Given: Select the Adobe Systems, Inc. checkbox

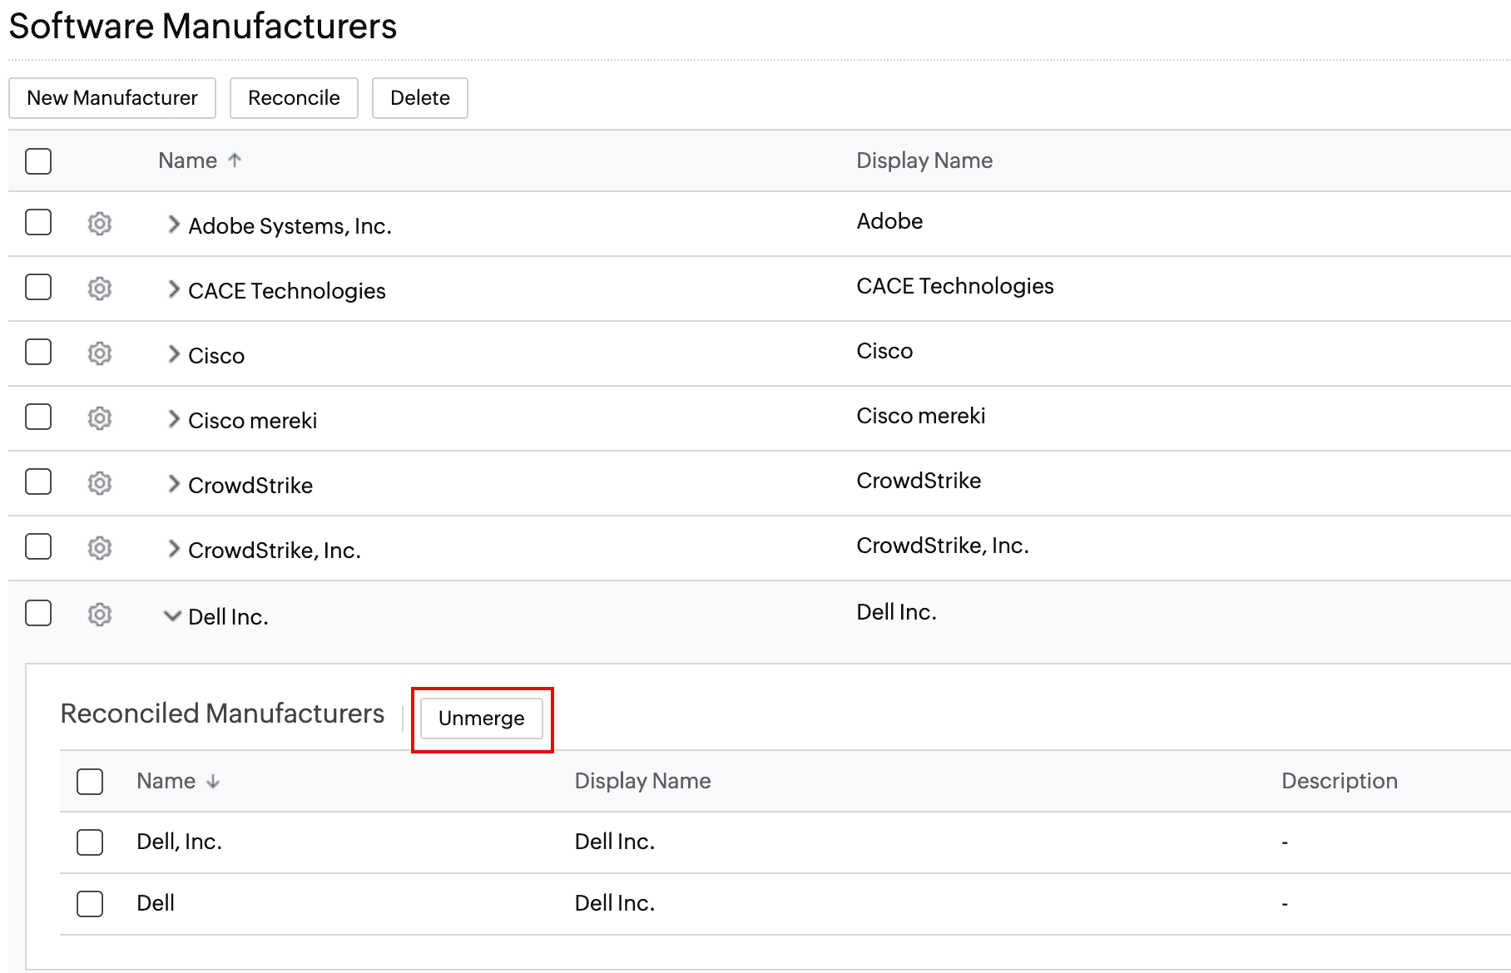Looking at the screenshot, I should click(38, 222).
